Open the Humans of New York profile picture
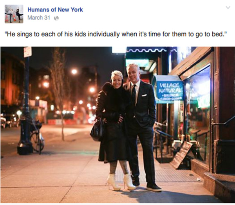235x205 pixels. (x=14, y=14)
